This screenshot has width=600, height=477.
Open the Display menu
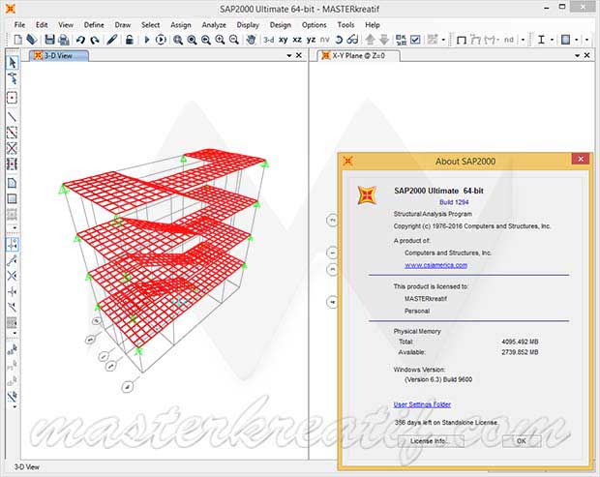(x=248, y=25)
